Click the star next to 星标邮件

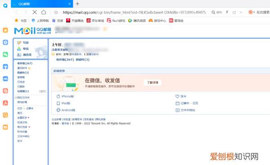tap(29, 68)
